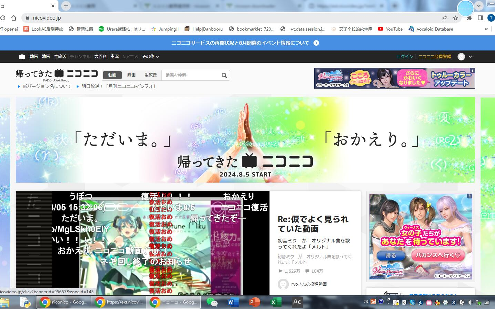Select 静画 in black navigation bar

coord(46,57)
